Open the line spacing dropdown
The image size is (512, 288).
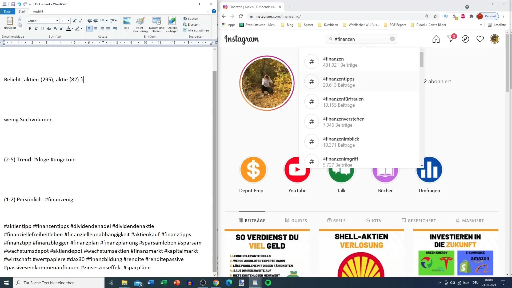pyautogui.click(x=113, y=21)
